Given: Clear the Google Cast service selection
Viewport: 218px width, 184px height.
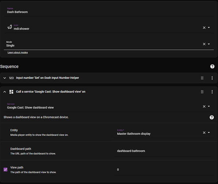Looking at the screenshot, I should click(204, 106).
